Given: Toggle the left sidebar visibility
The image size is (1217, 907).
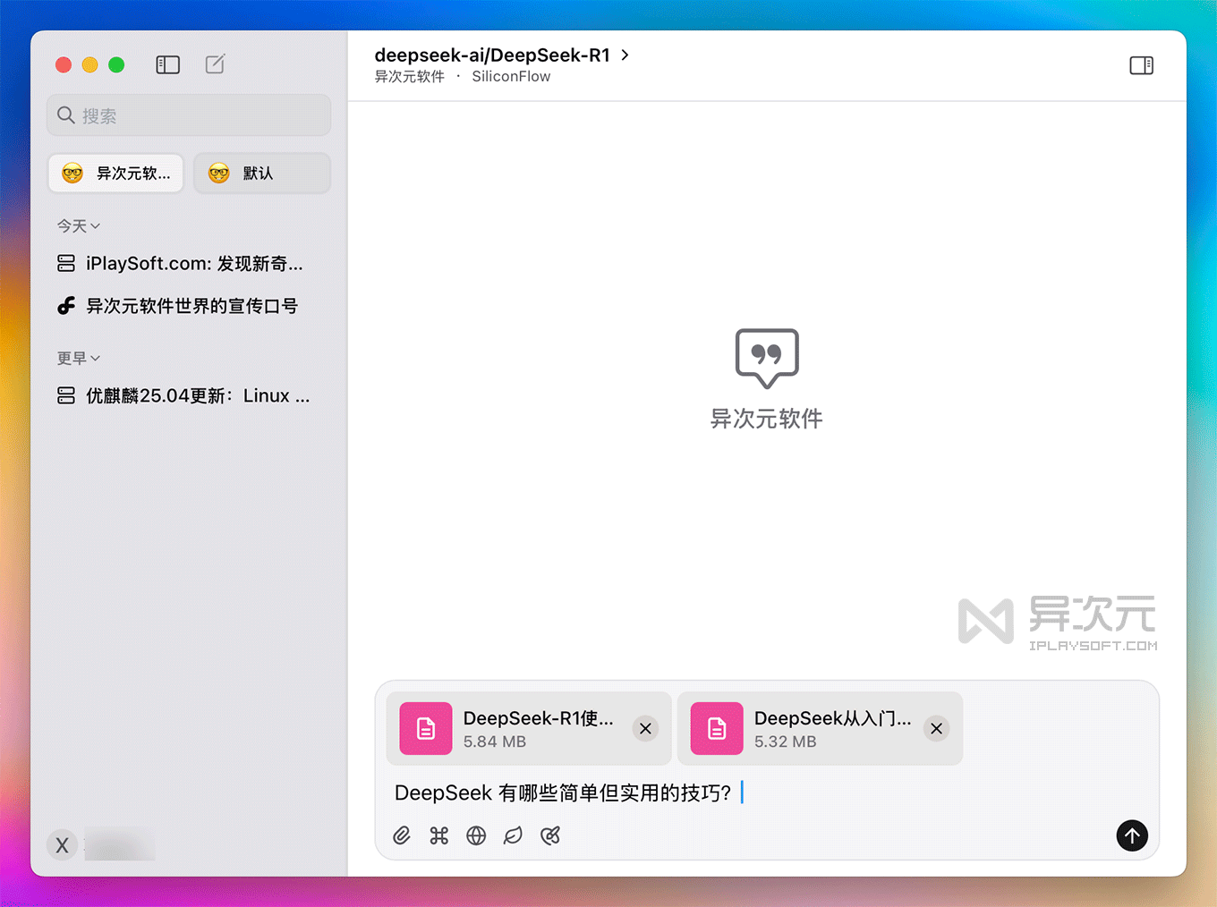Looking at the screenshot, I should tap(167, 64).
